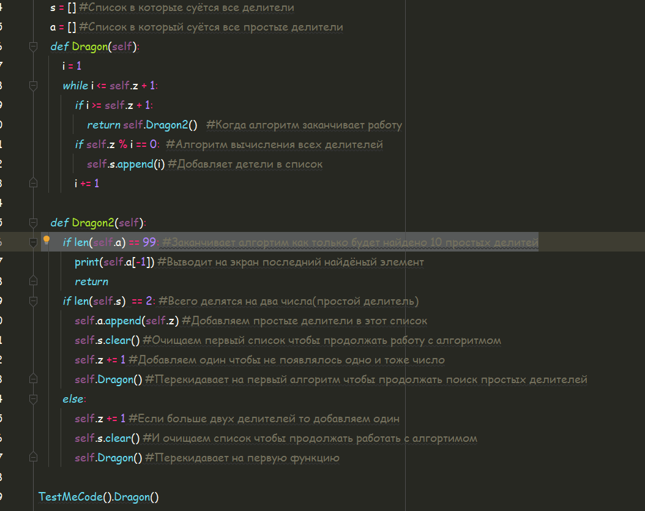The image size is (645, 511).
Task: Place cursor in 'TestMeCode().Dragon()' call line
Action: click(99, 497)
